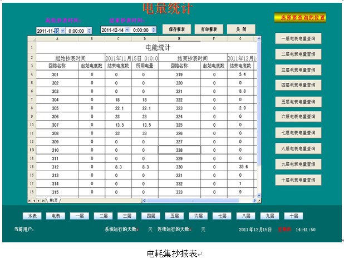Viewport: 344px width, 259px height.
Task: Click the vertical scrollbar up arrow
Action: [258, 39]
